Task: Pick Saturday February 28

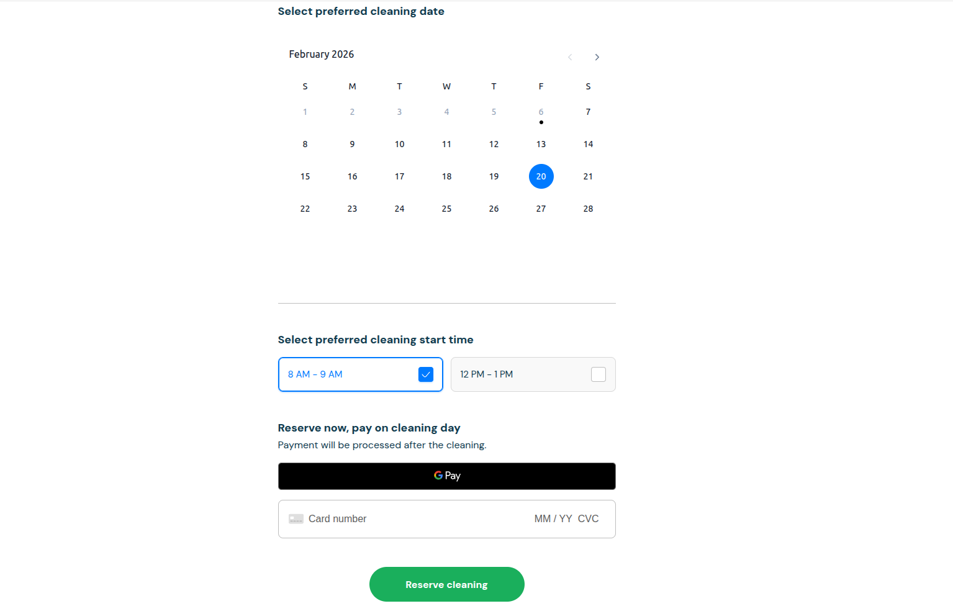Action: (x=588, y=209)
